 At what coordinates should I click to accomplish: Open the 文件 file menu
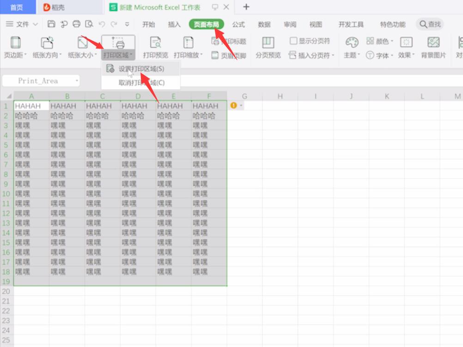click(22, 24)
